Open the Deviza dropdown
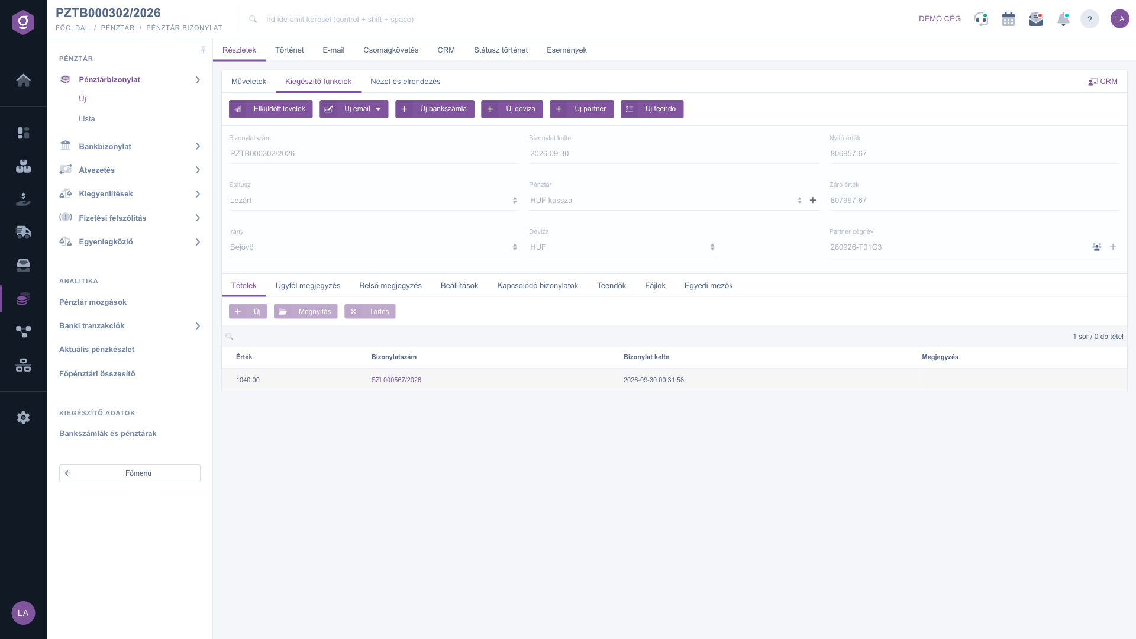This screenshot has height=639, width=1136. point(622,247)
